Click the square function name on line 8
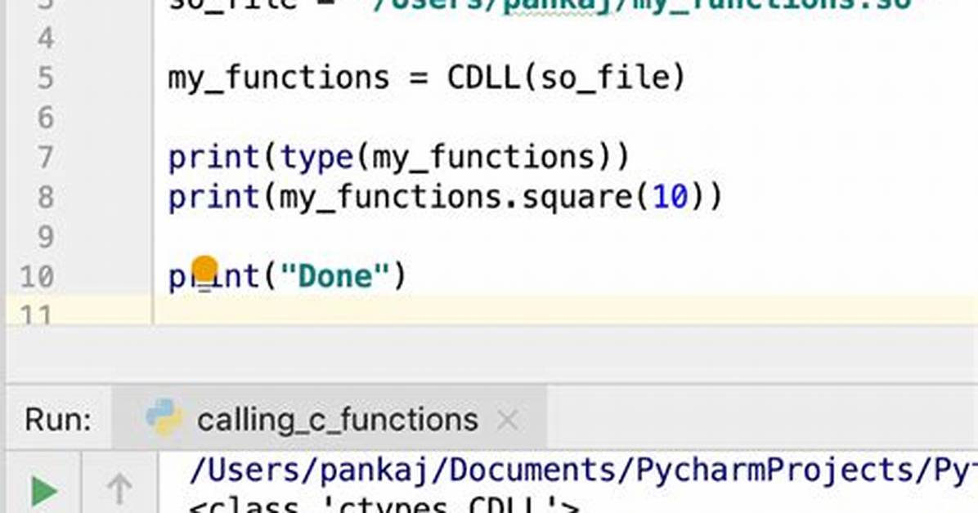The width and height of the screenshot is (978, 513). tap(577, 199)
